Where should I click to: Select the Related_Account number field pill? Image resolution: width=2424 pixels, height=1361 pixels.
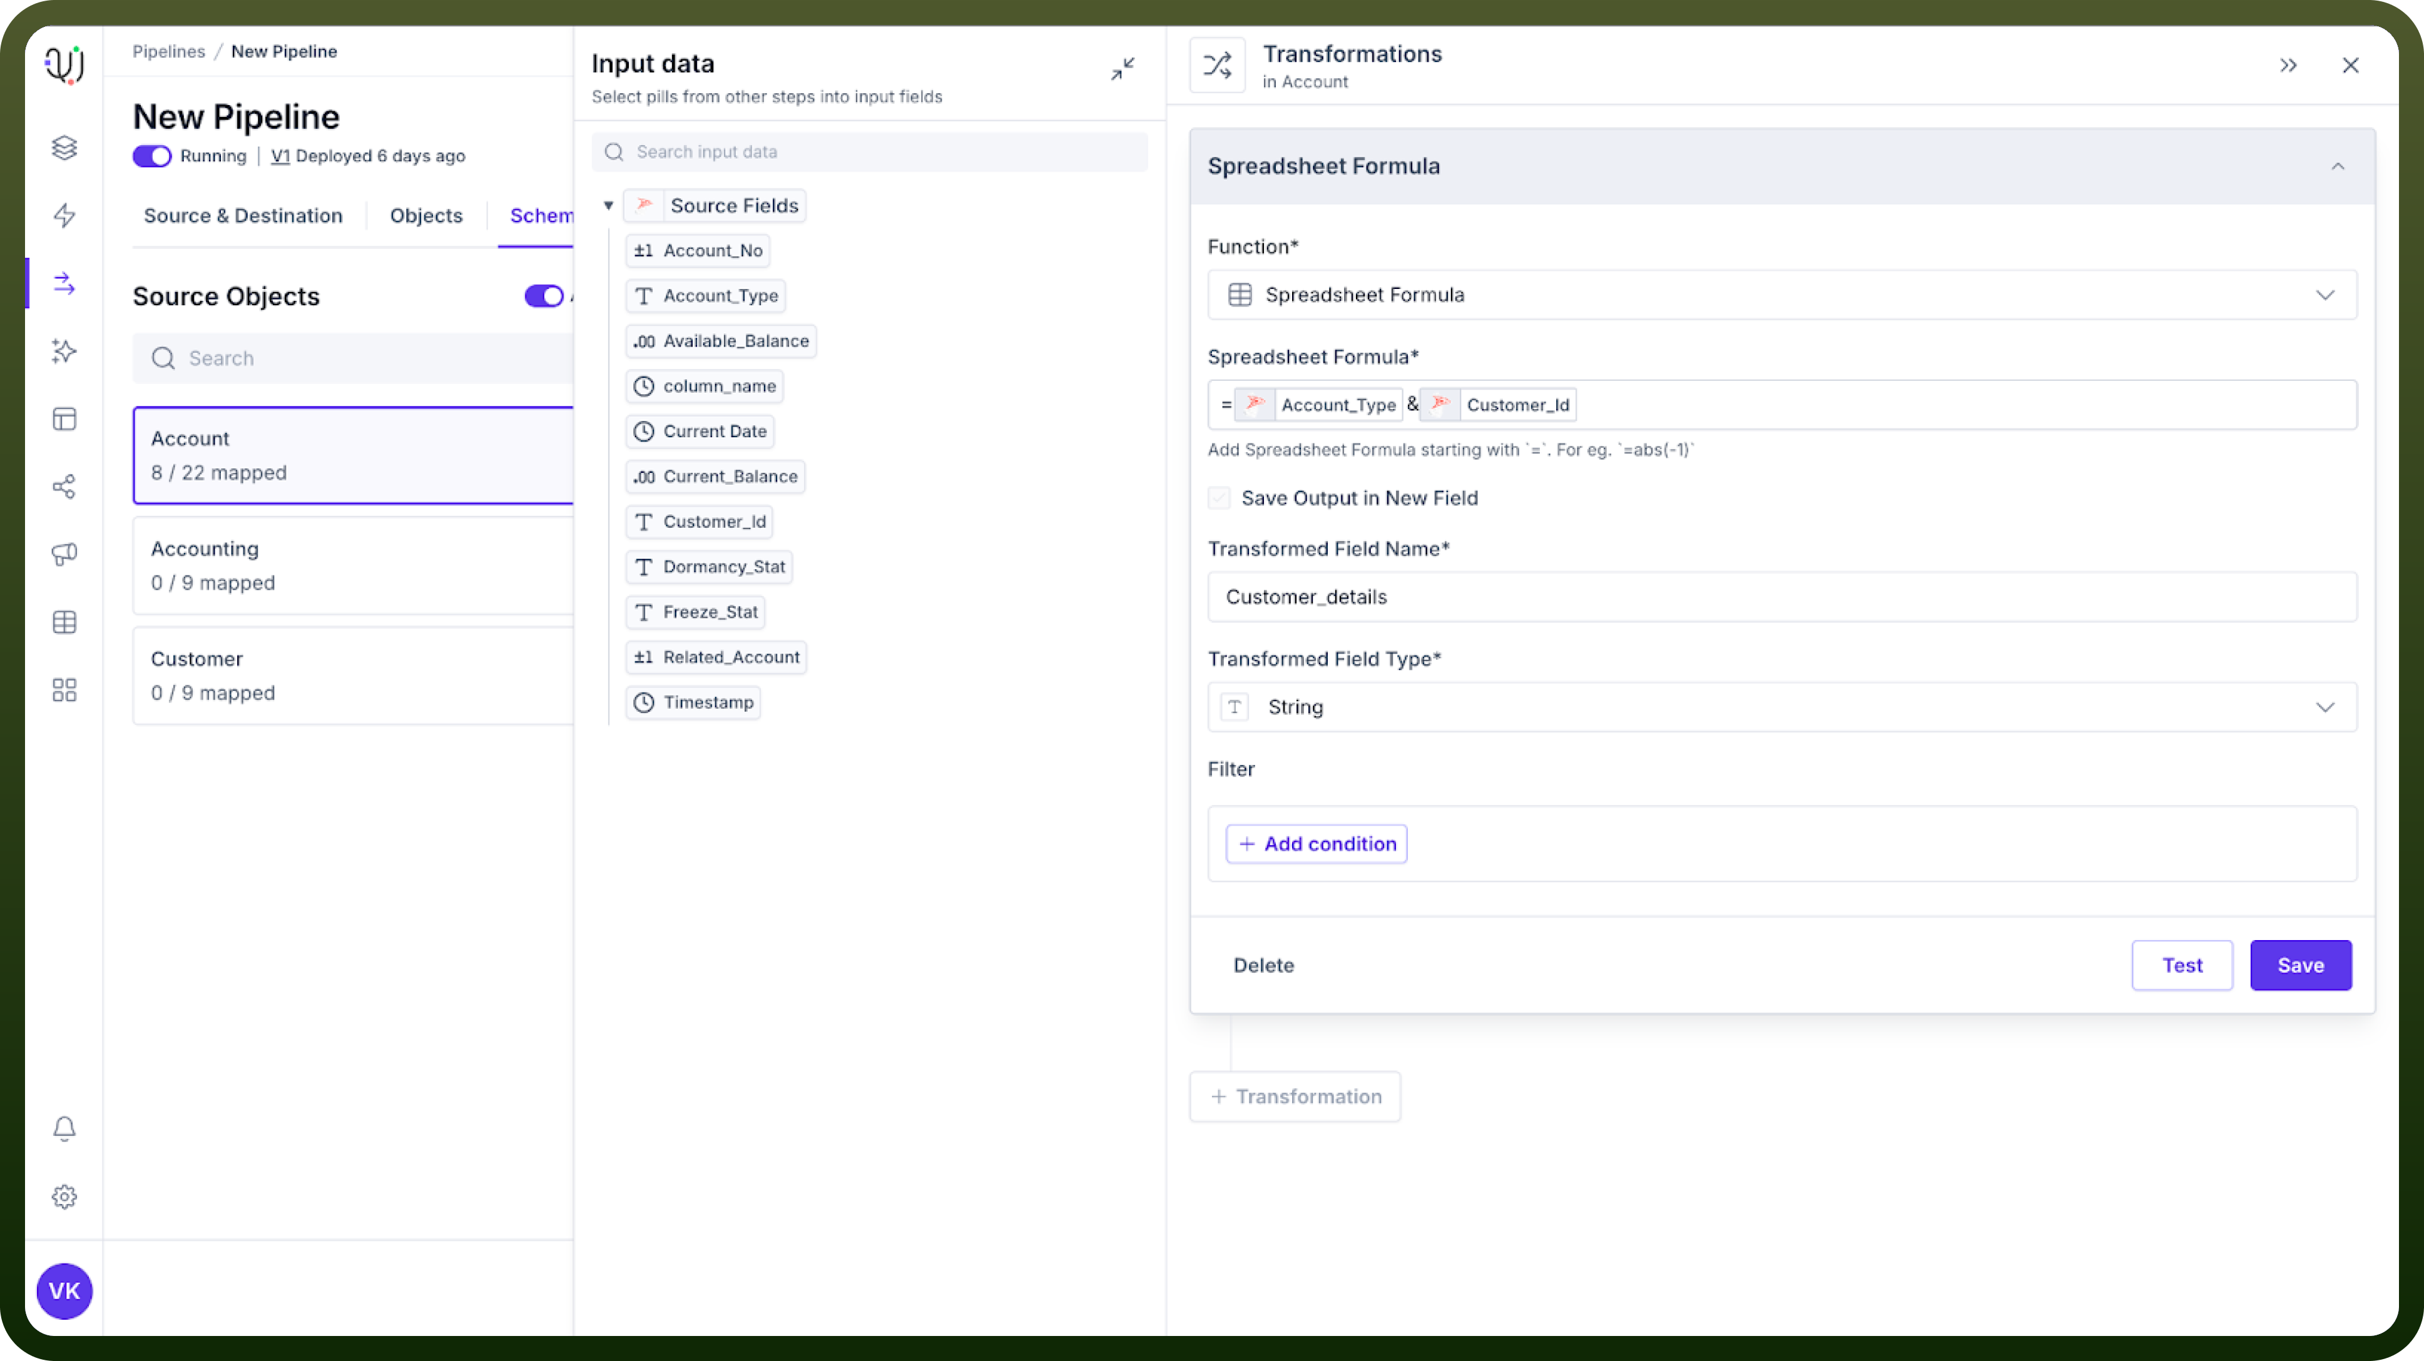click(716, 657)
